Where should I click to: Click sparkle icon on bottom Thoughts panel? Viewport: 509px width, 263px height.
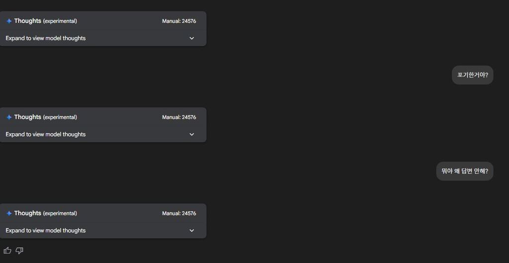(9, 213)
